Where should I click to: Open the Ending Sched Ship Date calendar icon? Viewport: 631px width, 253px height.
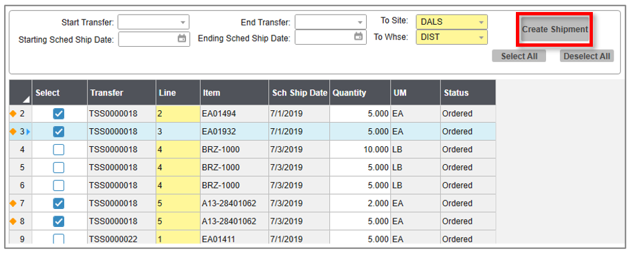(358, 37)
